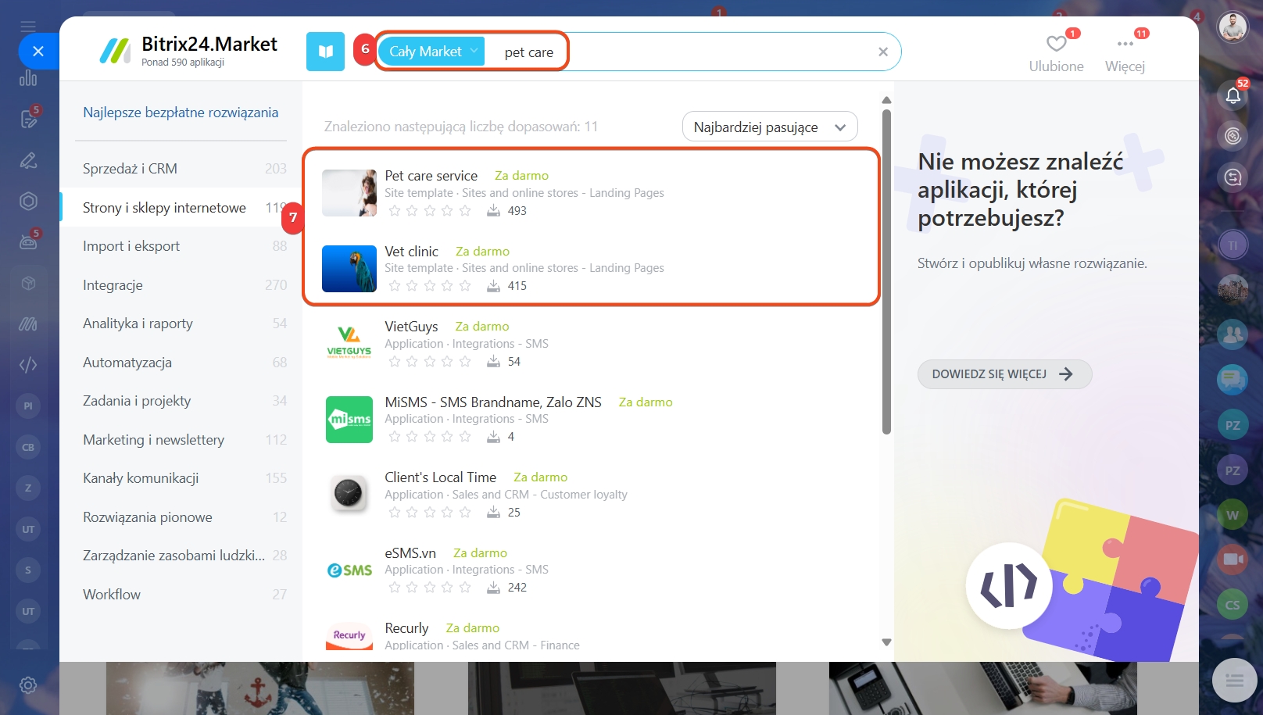Open Ulubione favorites heart icon

point(1056,44)
